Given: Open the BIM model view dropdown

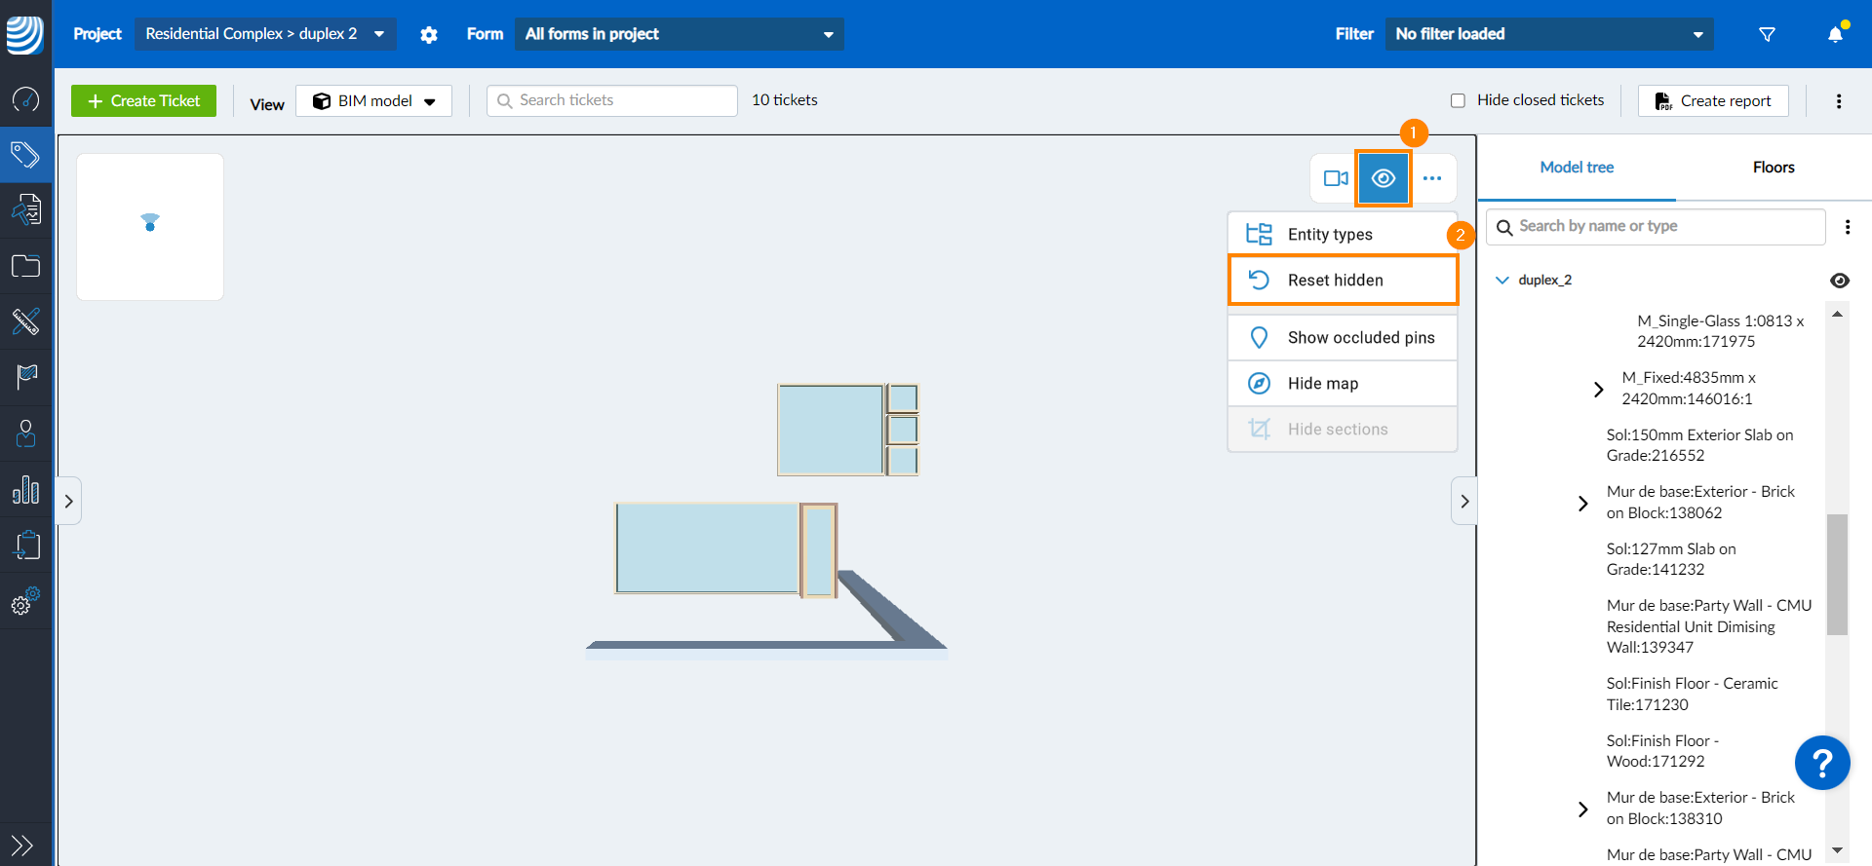Looking at the screenshot, I should pyautogui.click(x=373, y=101).
